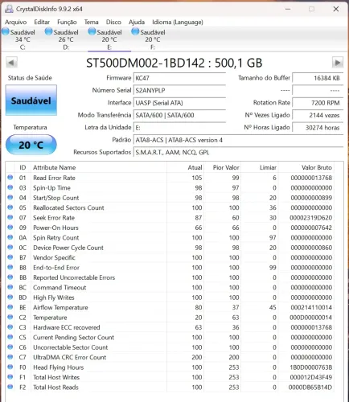Click the Letra da Unidade field
The width and height of the screenshot is (349, 402).
(x=179, y=128)
